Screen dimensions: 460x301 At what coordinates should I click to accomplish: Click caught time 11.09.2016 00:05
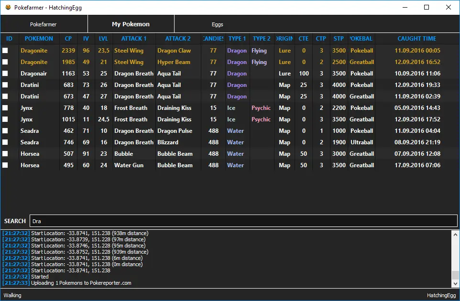point(417,51)
